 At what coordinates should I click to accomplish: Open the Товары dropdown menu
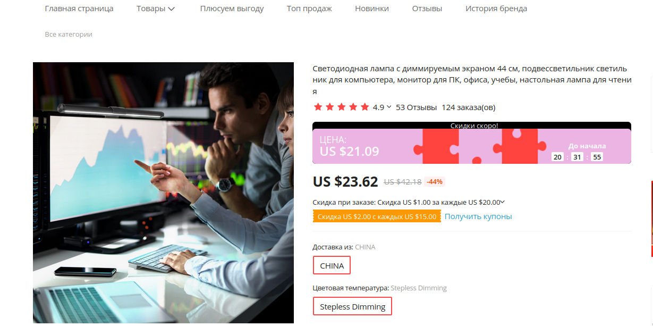(x=156, y=9)
